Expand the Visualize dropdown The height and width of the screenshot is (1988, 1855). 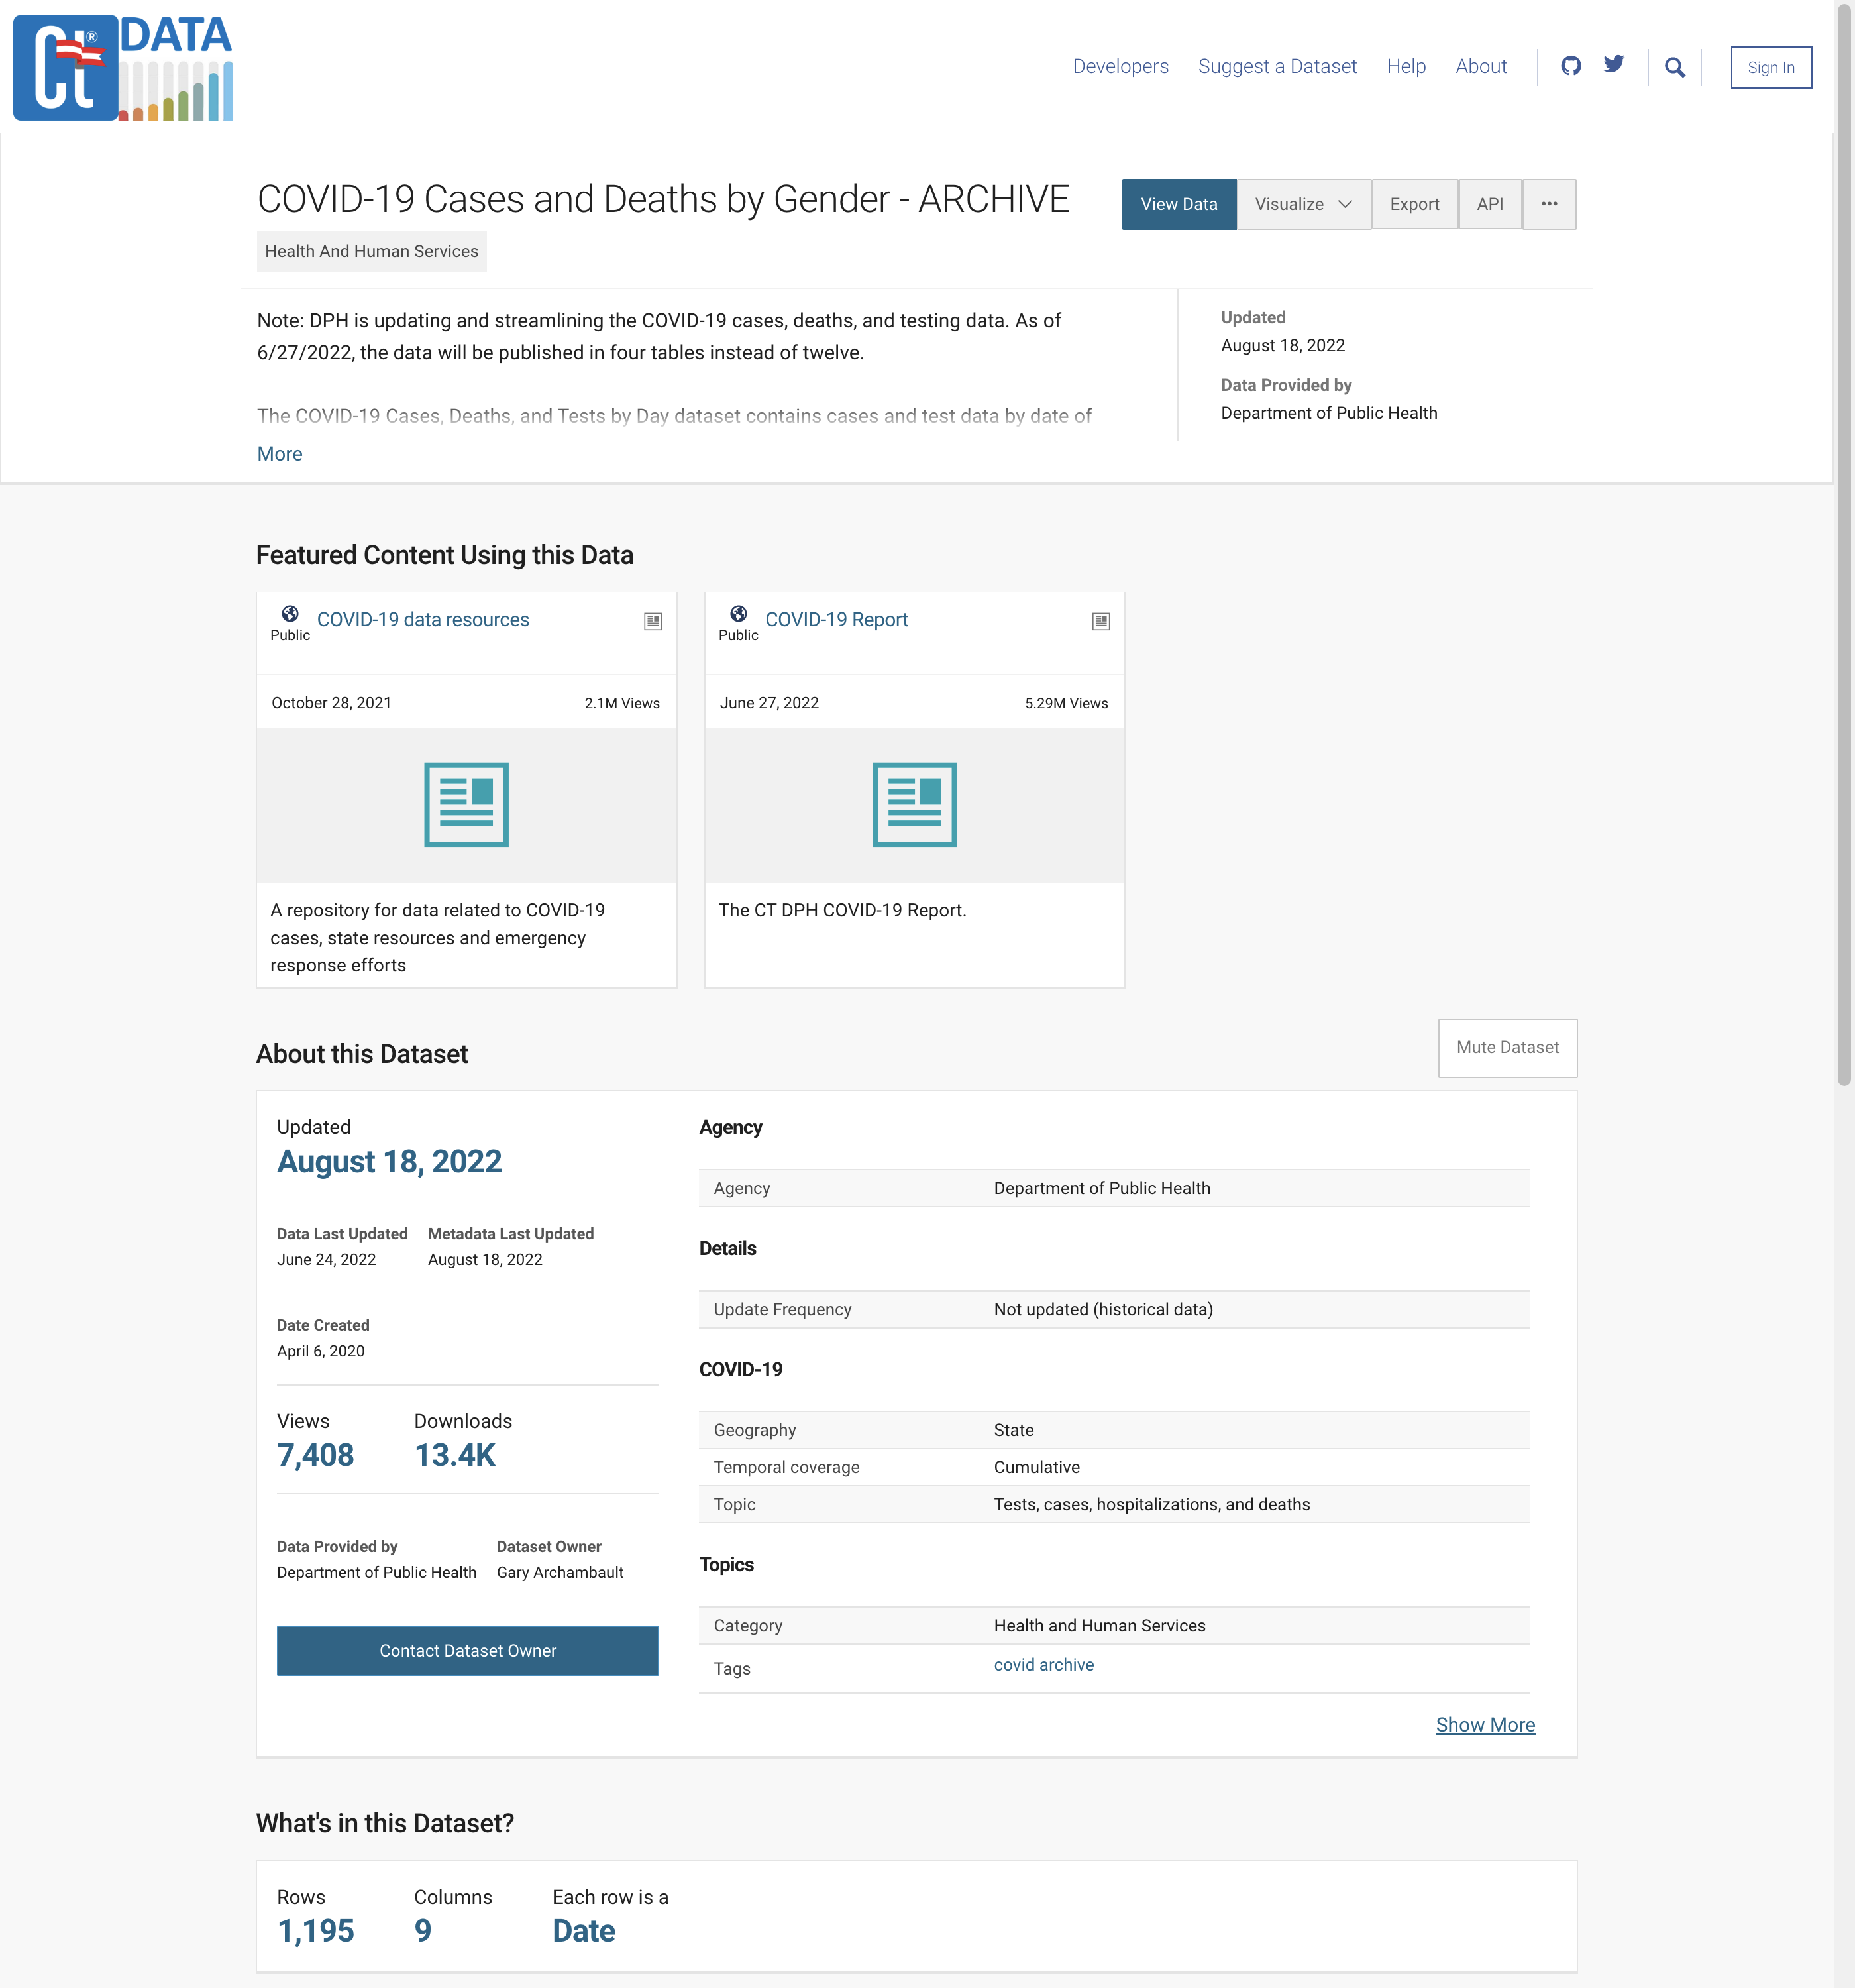tap(1303, 204)
